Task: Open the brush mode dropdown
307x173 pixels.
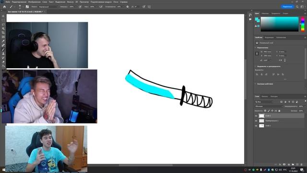Action: [48, 7]
